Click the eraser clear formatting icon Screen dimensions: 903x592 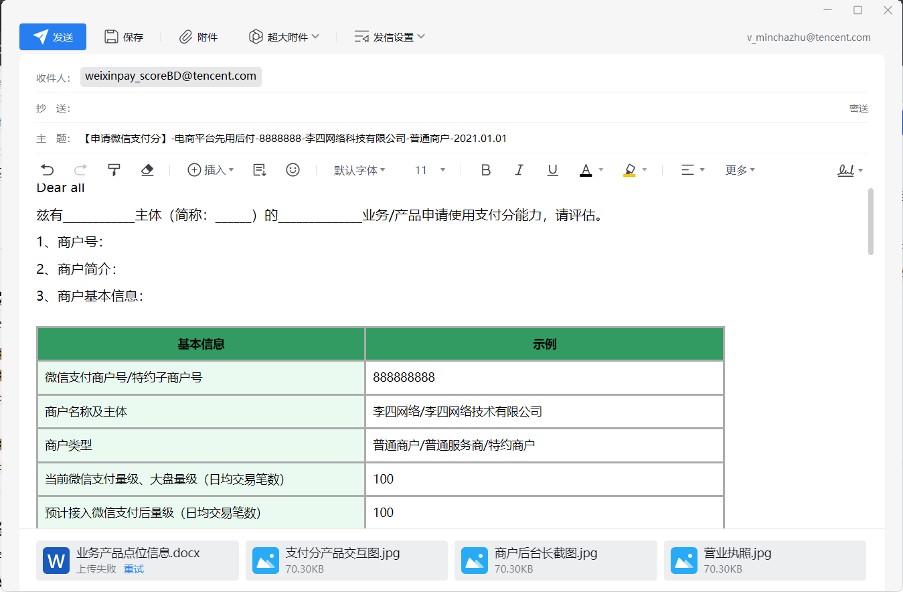pyautogui.click(x=147, y=170)
